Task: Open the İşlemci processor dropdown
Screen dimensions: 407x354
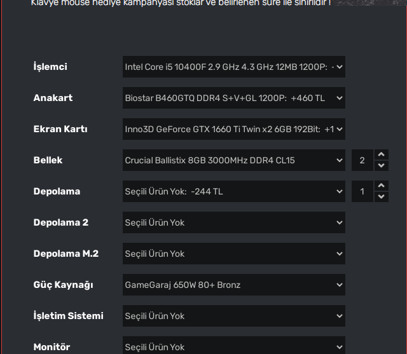Action: point(234,67)
